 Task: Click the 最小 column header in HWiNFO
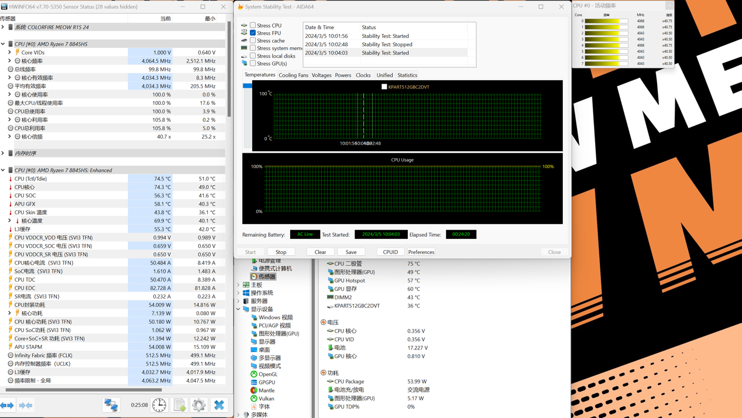pyautogui.click(x=211, y=19)
